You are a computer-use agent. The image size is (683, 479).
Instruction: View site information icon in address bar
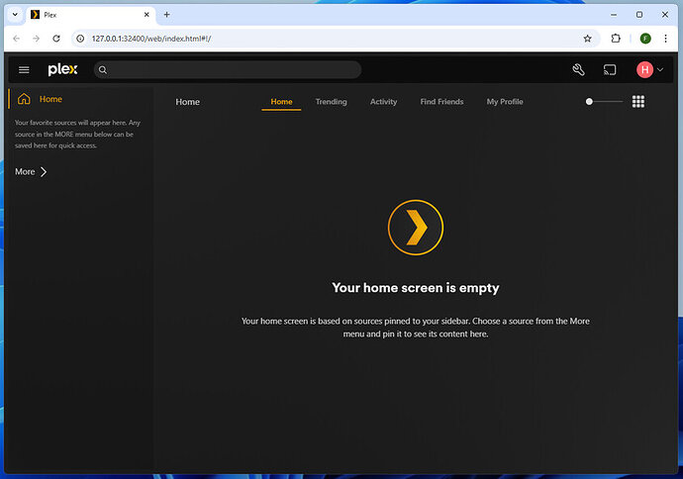click(x=80, y=39)
